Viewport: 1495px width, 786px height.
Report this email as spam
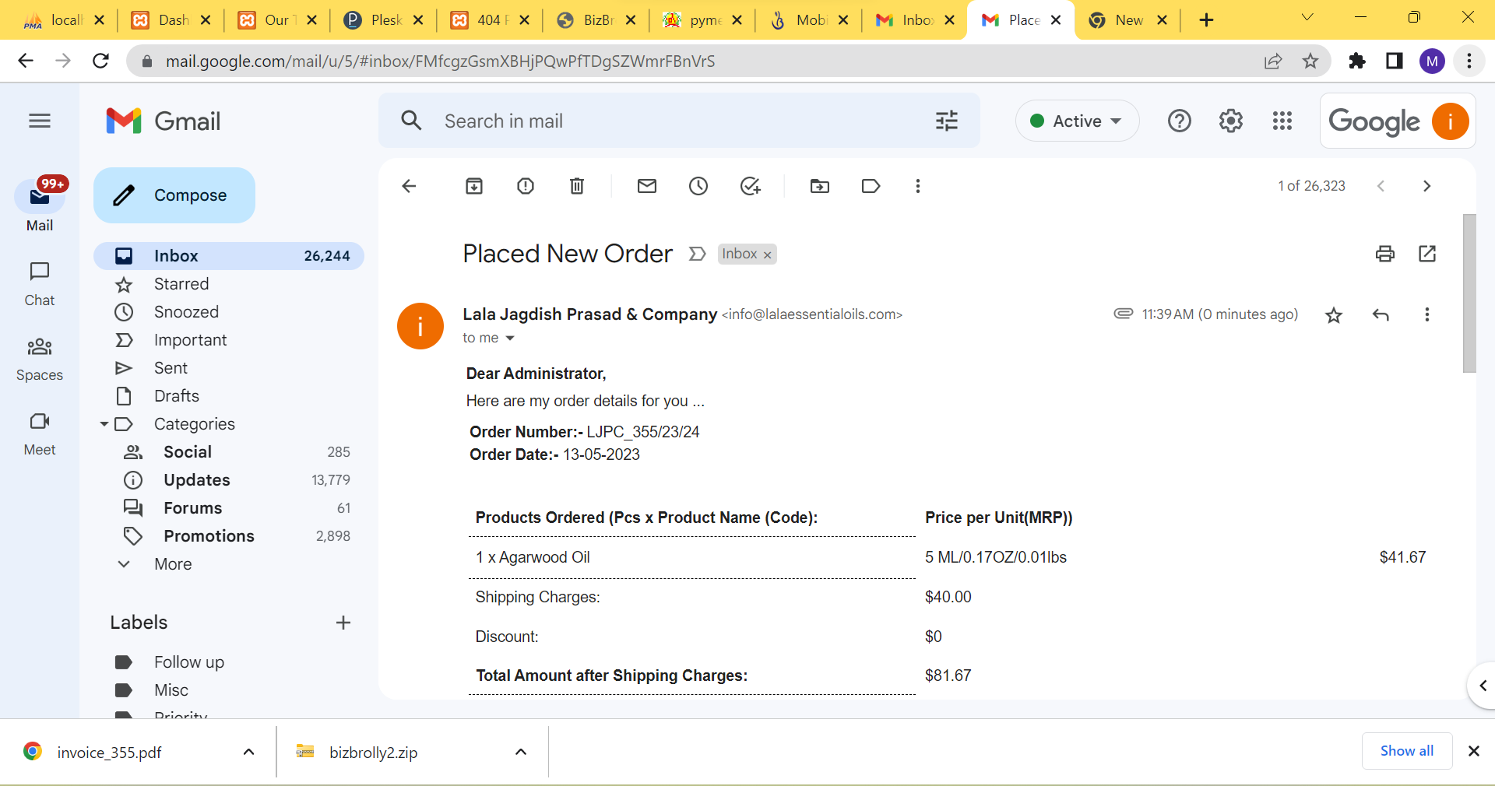[526, 186]
